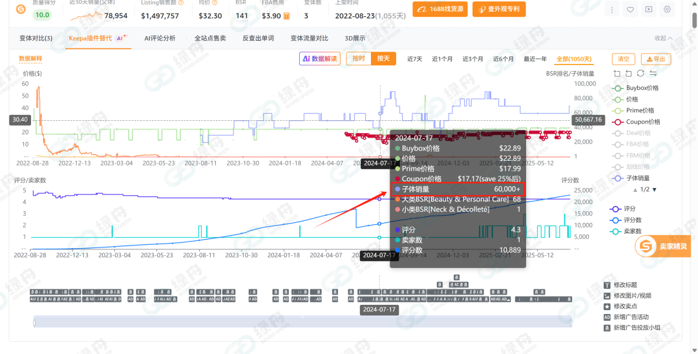Click the 修改标题 legend icon

click(x=607, y=285)
